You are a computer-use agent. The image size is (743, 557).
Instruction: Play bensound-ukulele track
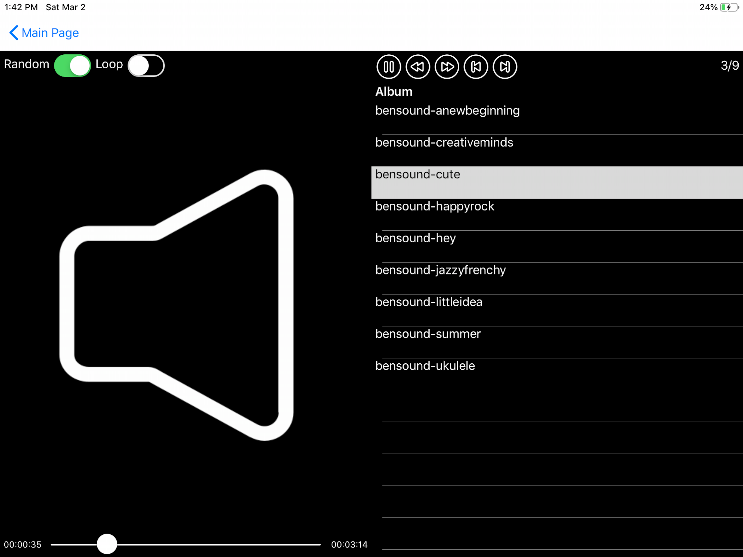pyautogui.click(x=557, y=374)
